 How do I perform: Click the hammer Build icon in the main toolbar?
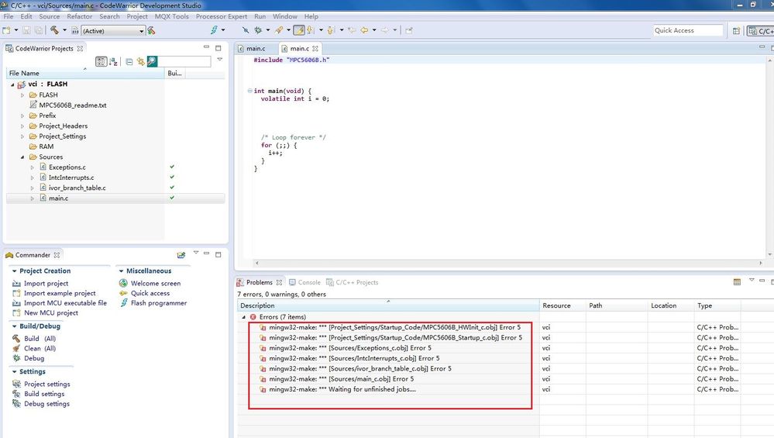54,30
